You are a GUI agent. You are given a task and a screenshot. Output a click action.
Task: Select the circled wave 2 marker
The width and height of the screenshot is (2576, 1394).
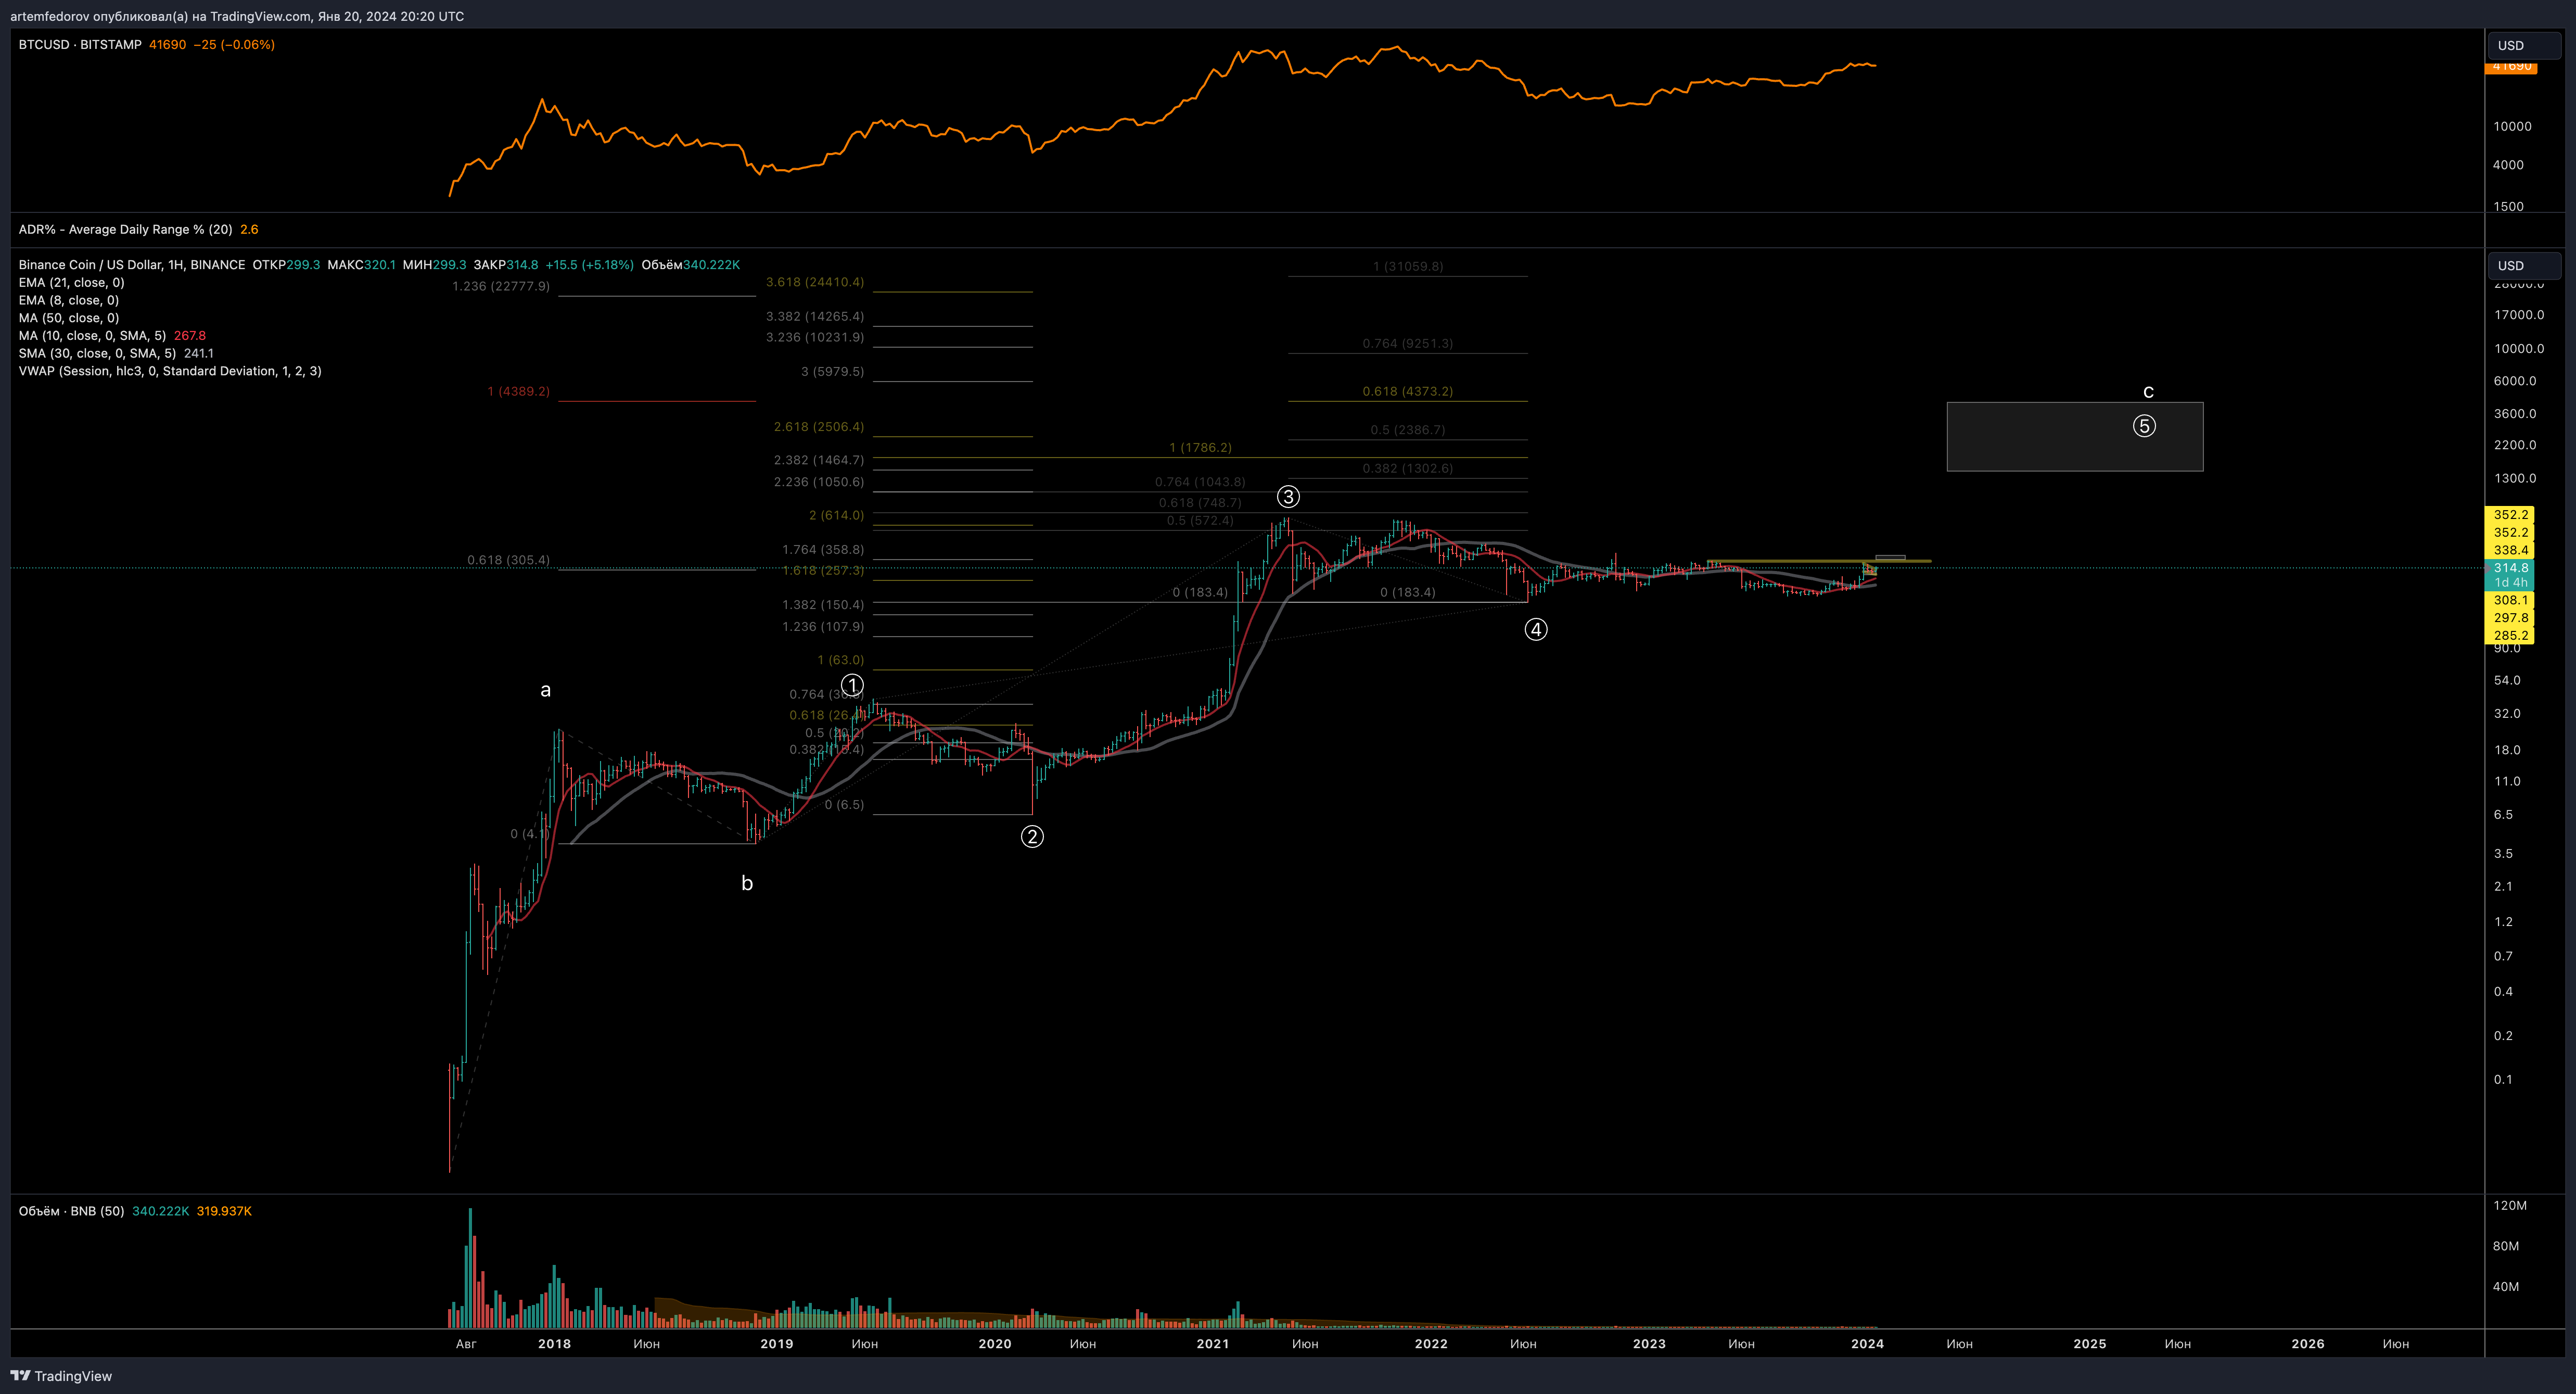[x=1032, y=836]
